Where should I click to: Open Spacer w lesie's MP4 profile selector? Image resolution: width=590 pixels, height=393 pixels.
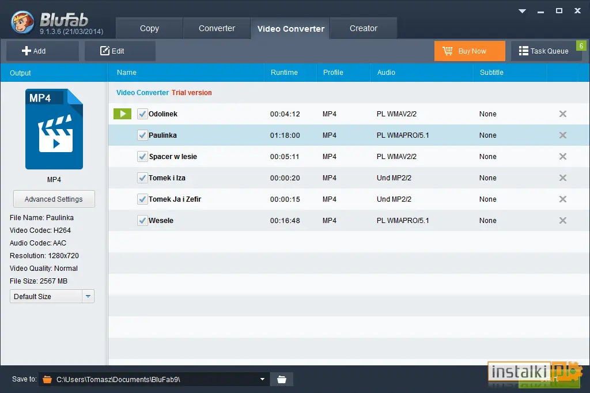pyautogui.click(x=330, y=157)
